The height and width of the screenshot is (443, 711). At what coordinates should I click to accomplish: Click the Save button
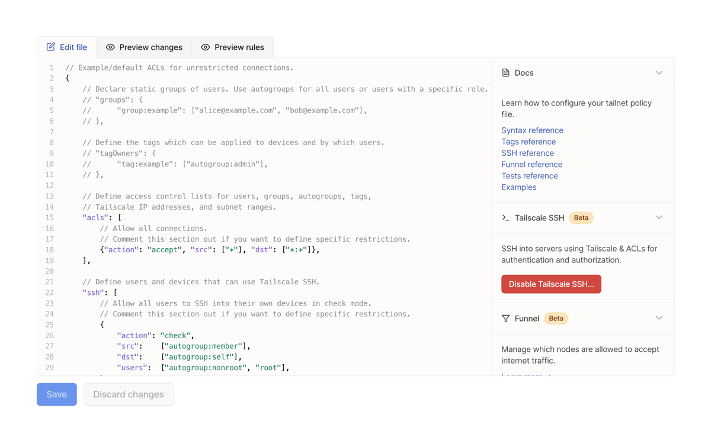pos(56,394)
